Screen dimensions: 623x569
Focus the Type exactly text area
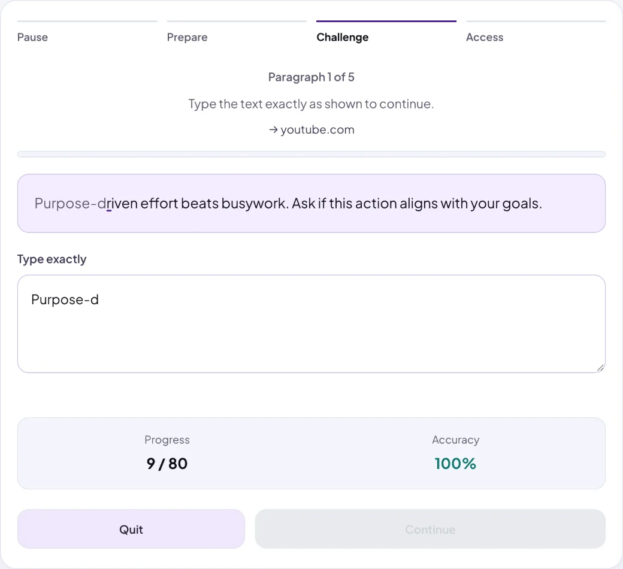(311, 324)
